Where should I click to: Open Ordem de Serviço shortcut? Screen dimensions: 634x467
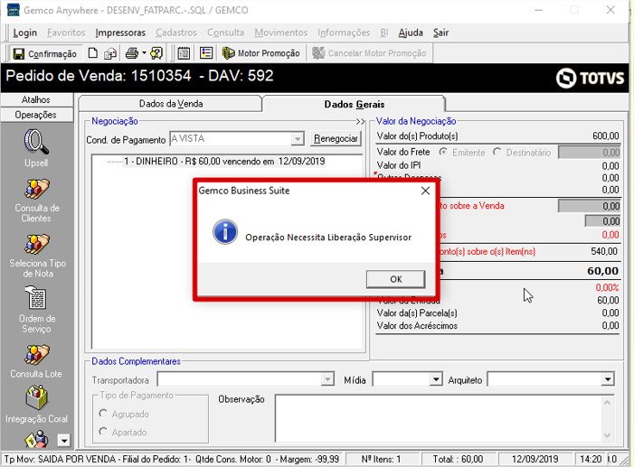[x=37, y=310]
